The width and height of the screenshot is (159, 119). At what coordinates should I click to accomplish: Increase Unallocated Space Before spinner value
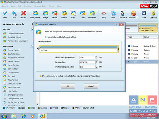click(97, 57)
